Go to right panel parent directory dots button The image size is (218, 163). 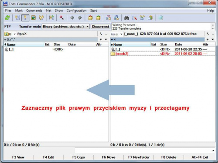(213, 35)
